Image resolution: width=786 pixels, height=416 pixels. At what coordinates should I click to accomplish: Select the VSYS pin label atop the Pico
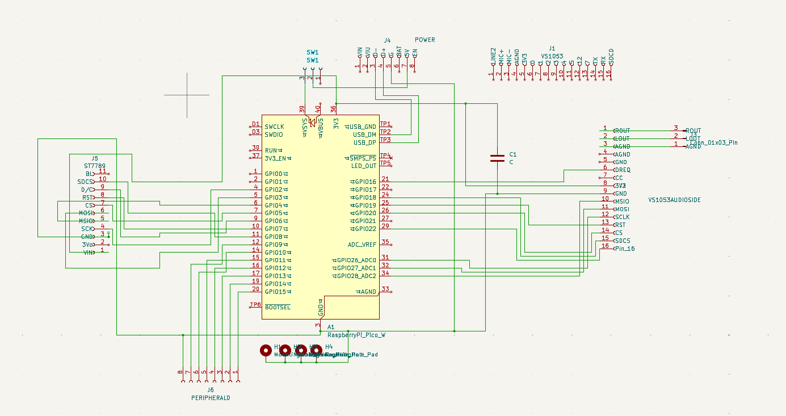click(x=305, y=128)
